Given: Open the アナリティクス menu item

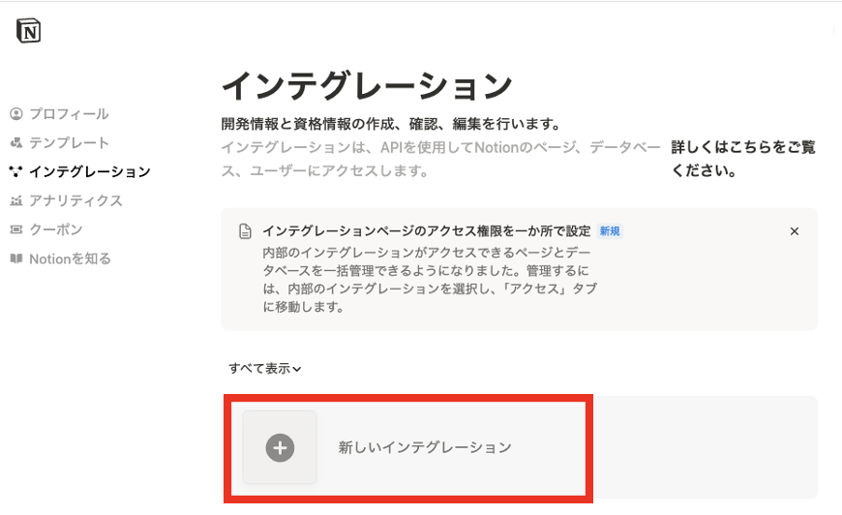Looking at the screenshot, I should 75,201.
